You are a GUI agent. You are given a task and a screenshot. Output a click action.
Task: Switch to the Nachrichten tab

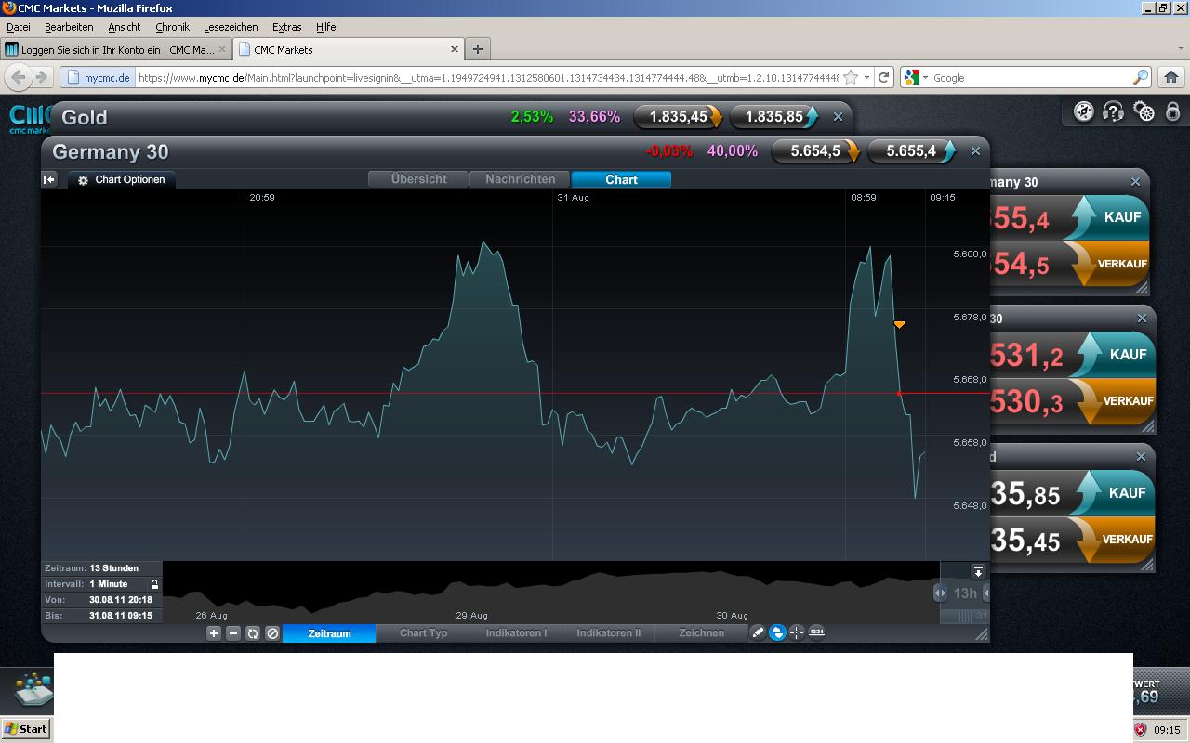pyautogui.click(x=520, y=179)
